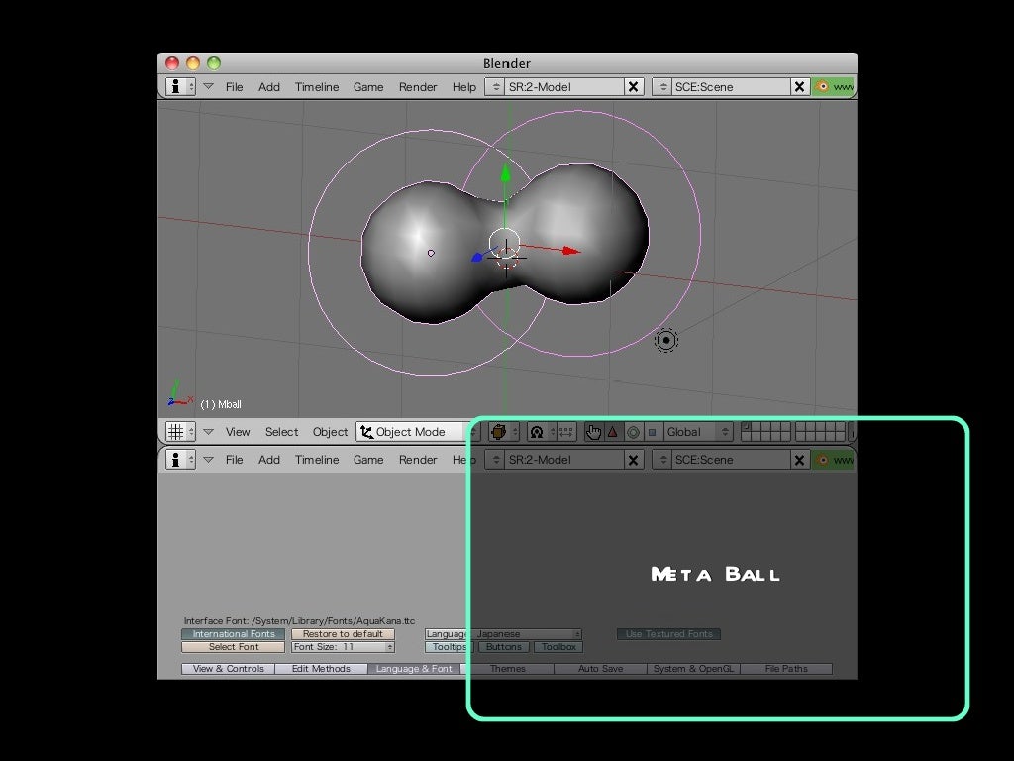Open SCE:Scene selector in top header

coord(662,87)
